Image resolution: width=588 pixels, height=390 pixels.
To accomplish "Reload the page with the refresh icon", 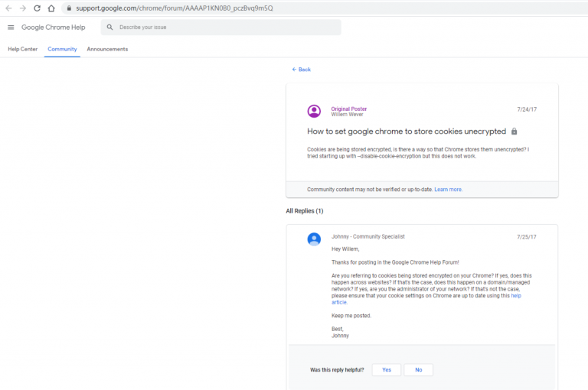I will [x=37, y=8].
